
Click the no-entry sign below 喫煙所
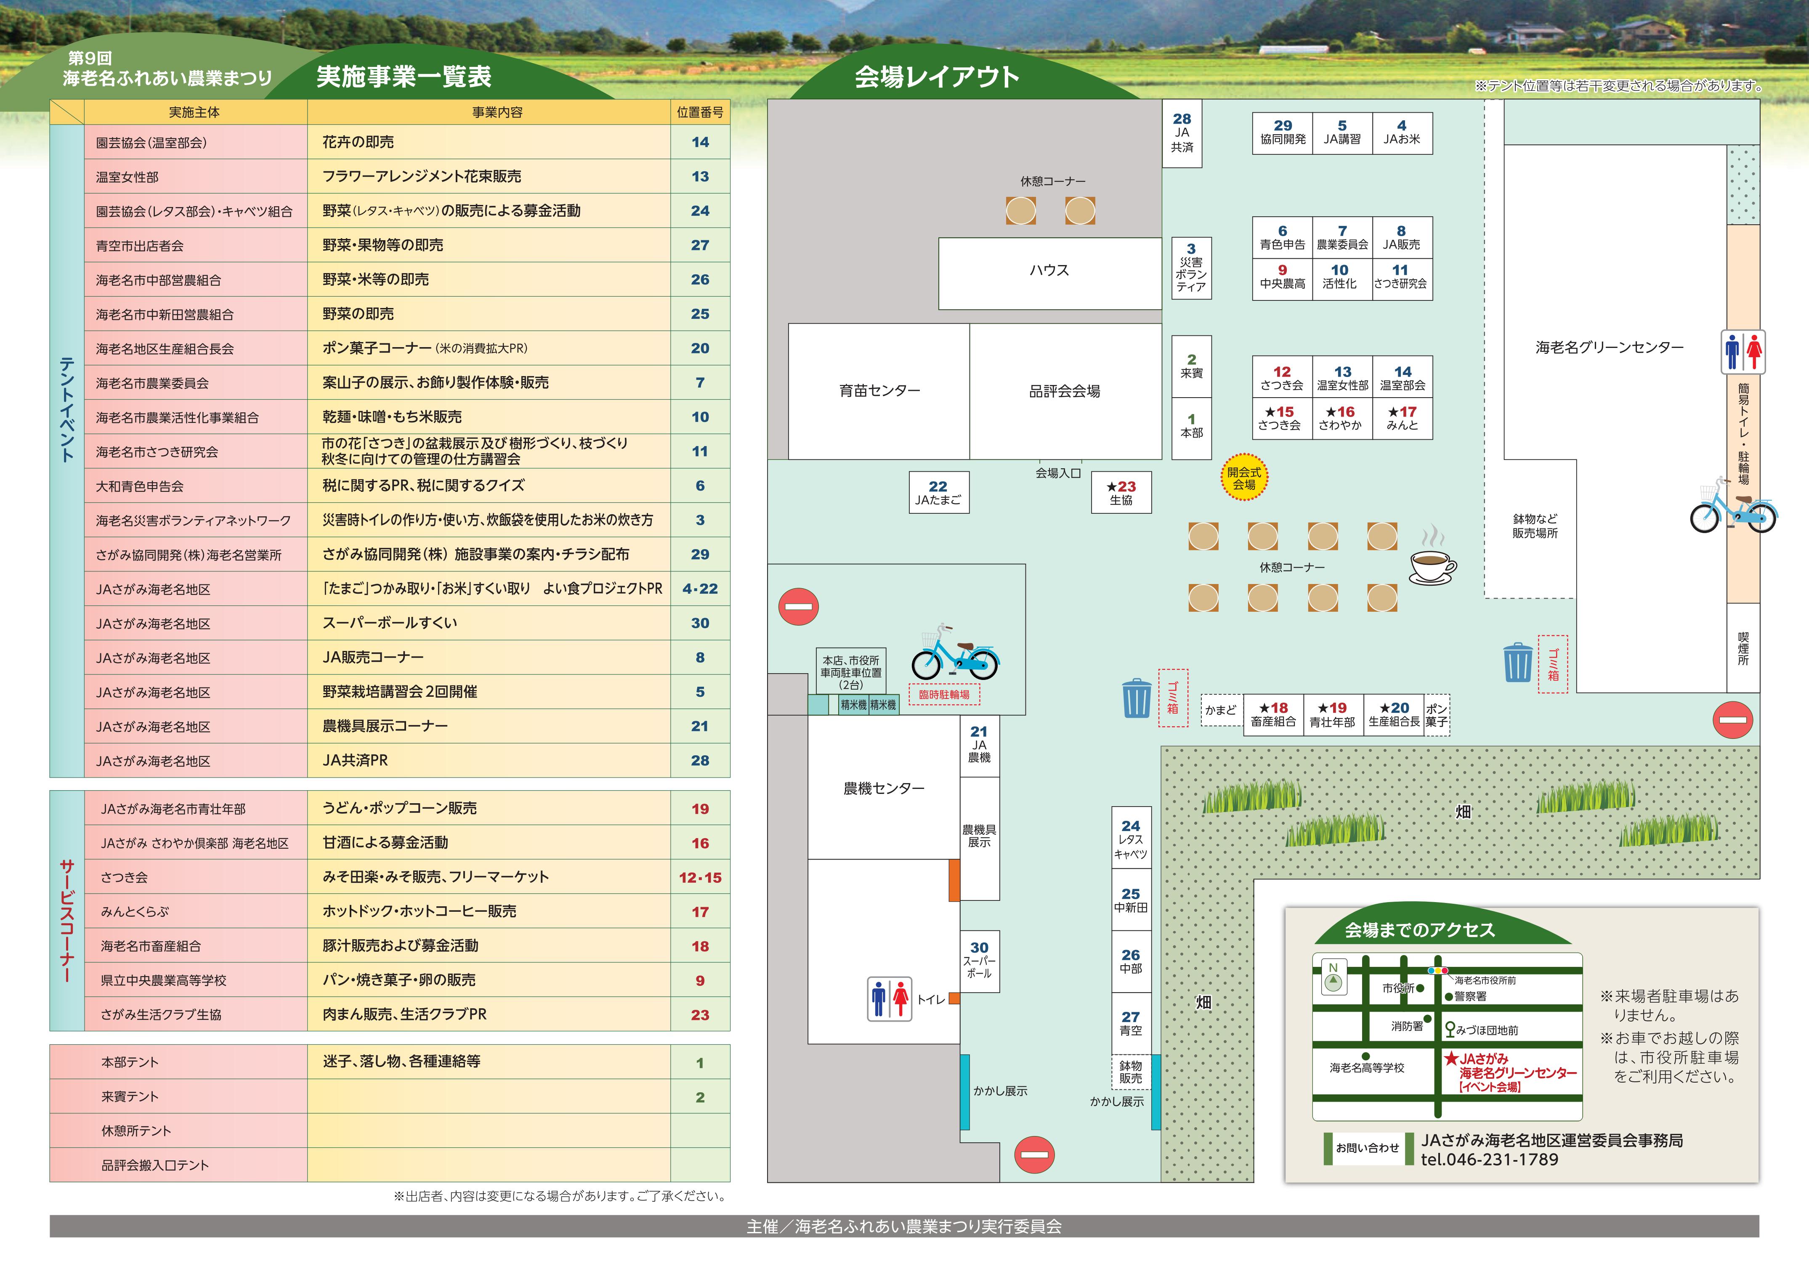click(1732, 719)
